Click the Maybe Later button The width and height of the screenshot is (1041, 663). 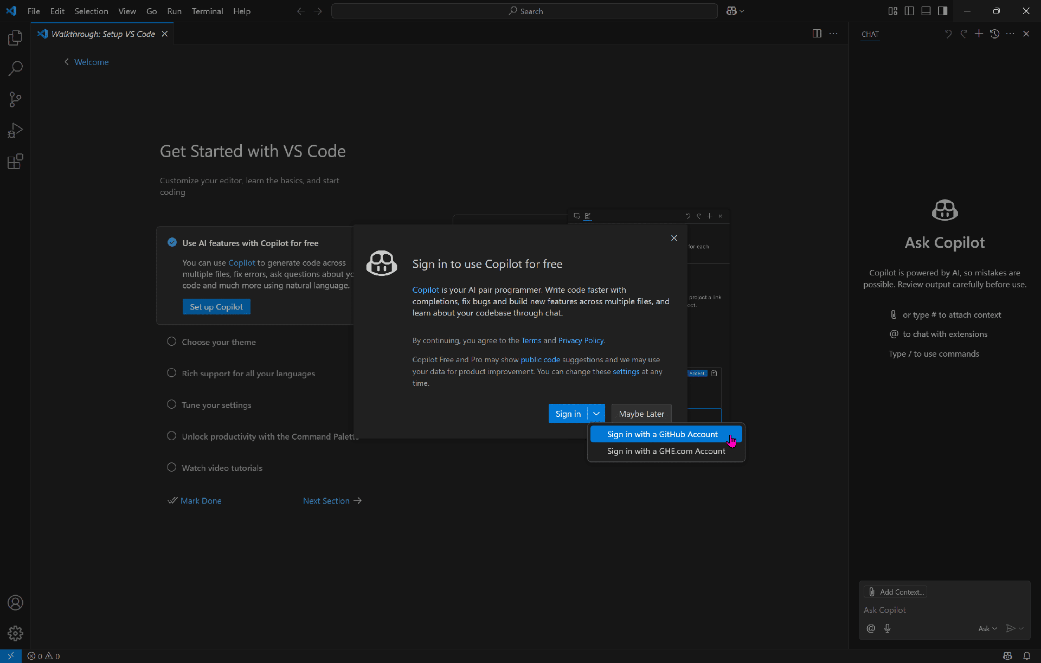(x=641, y=414)
